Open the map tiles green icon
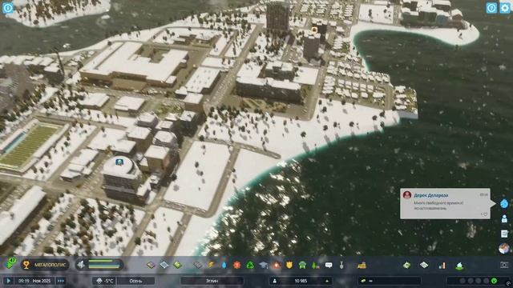This screenshot has width=513, height=288. click(x=406, y=265)
